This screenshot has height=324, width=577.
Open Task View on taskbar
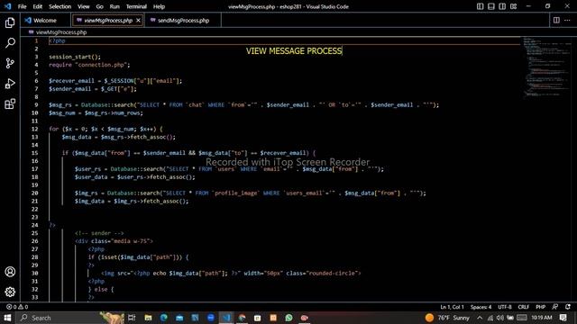[132, 318]
